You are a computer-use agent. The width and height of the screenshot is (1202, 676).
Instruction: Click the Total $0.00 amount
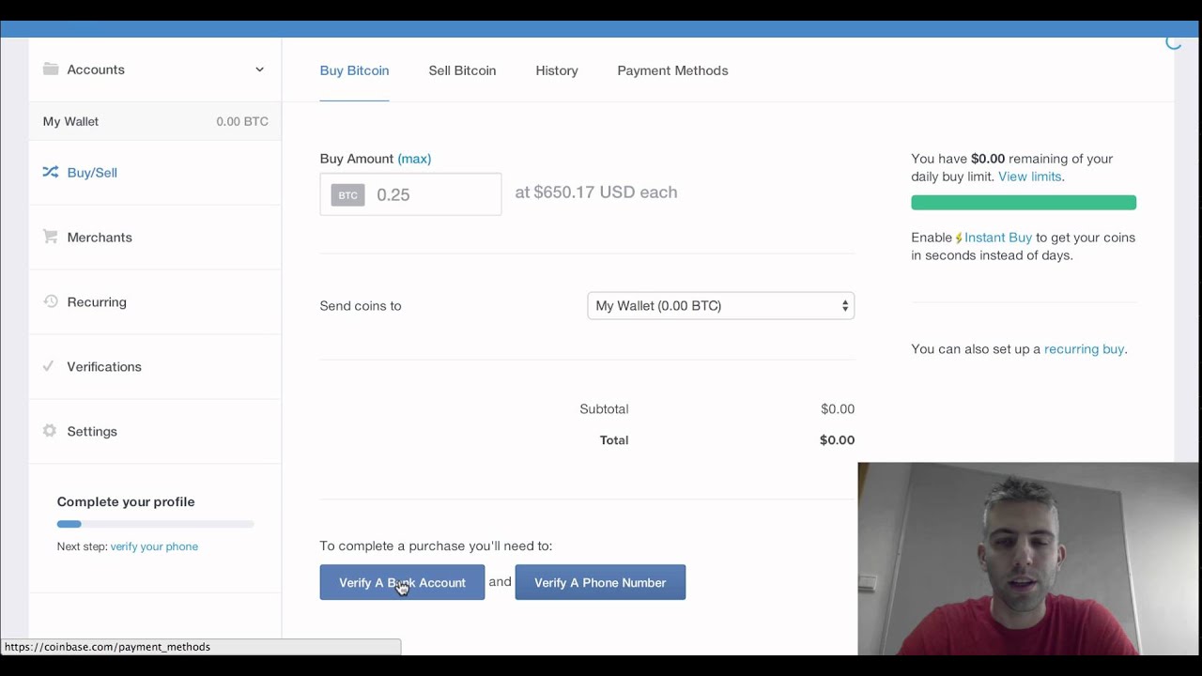coord(837,440)
